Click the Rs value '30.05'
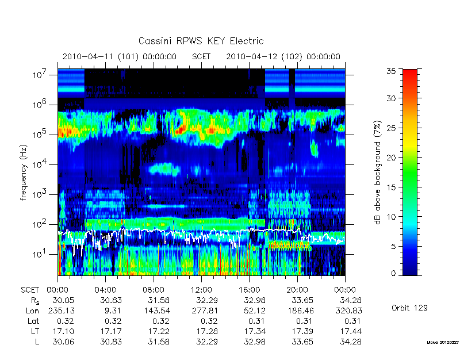Screen dimensions: 460x345 pyautogui.click(x=63, y=301)
